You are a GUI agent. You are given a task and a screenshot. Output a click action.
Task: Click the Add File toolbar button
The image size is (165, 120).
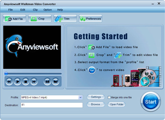(15, 19)
